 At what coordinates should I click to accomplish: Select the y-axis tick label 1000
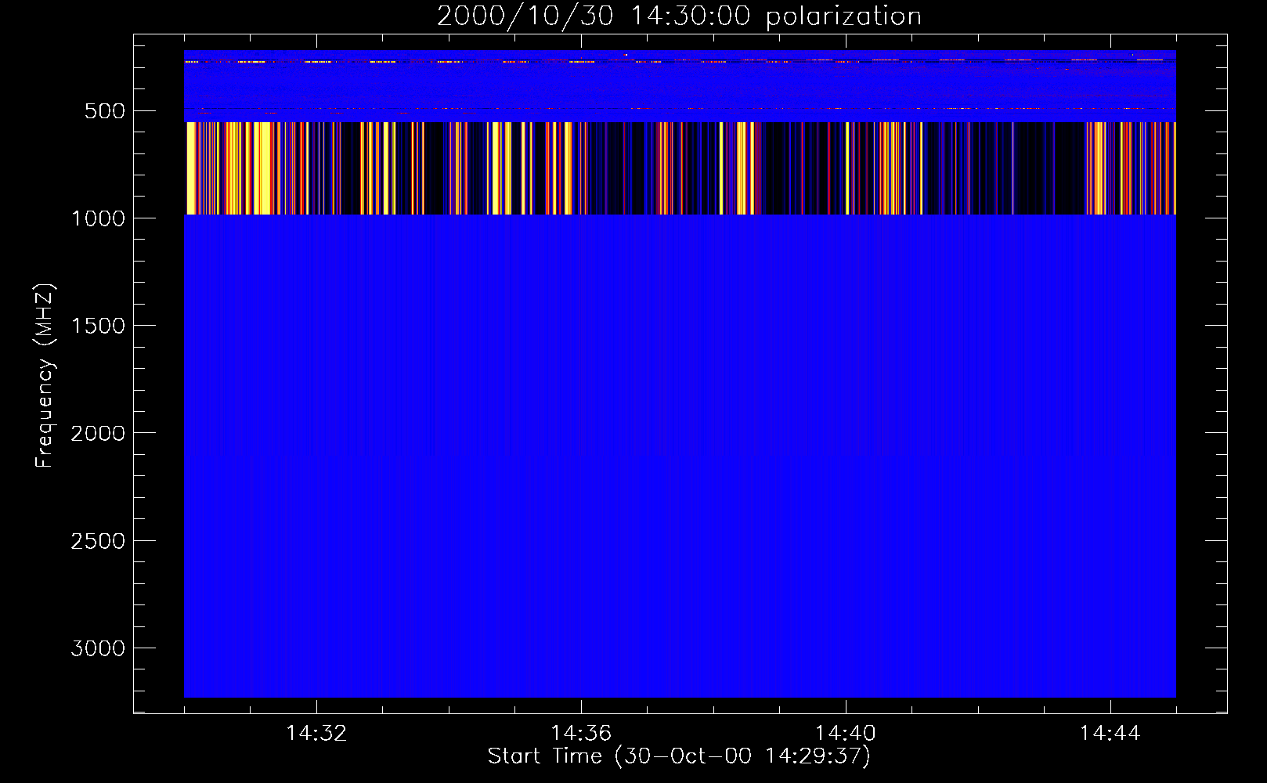(x=98, y=218)
